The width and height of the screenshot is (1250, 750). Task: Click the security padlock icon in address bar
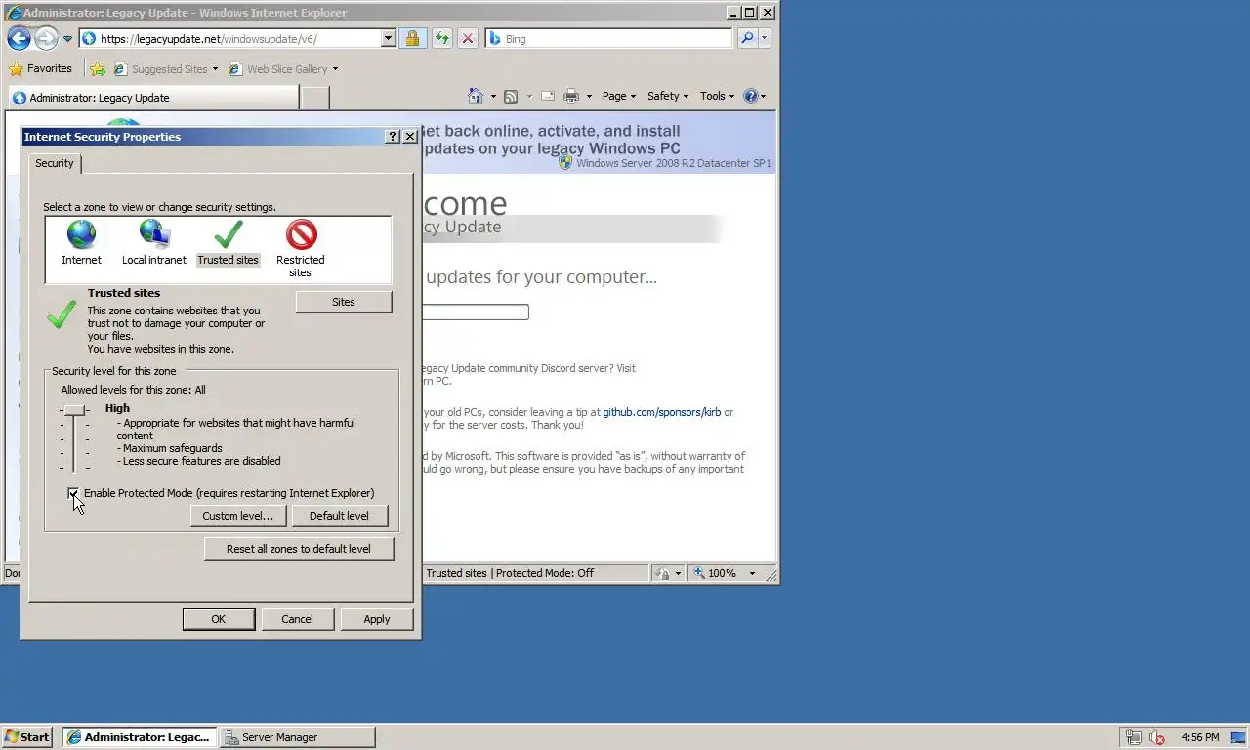(412, 39)
